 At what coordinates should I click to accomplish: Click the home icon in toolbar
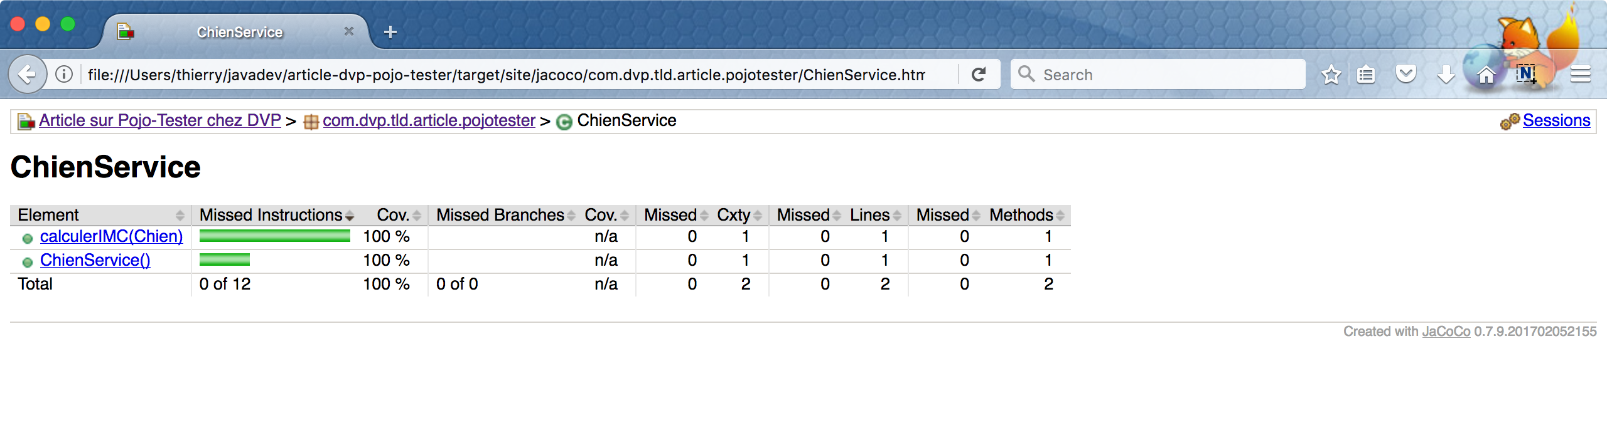(x=1486, y=75)
